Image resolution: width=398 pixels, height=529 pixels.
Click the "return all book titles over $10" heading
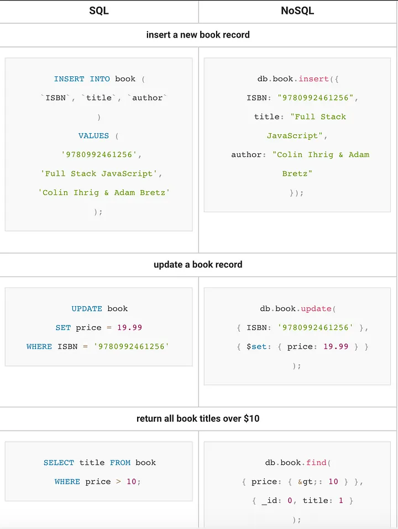point(198,418)
